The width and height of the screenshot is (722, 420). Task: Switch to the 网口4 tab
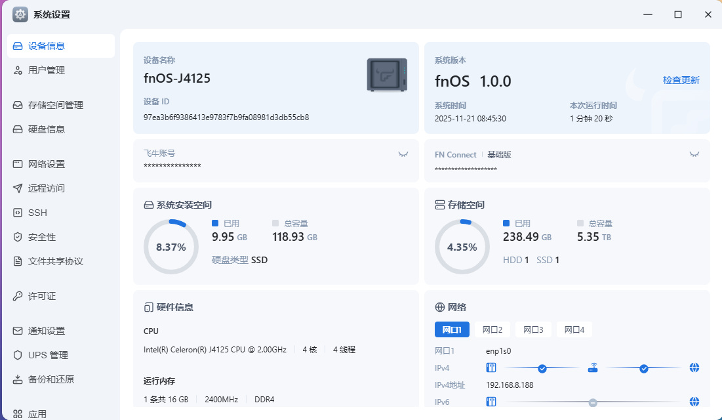pos(574,329)
